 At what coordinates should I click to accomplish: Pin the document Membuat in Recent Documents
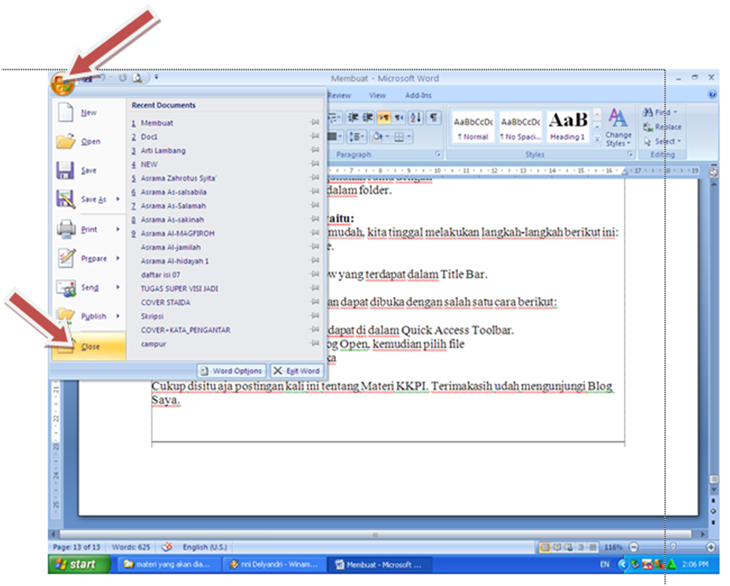316,123
